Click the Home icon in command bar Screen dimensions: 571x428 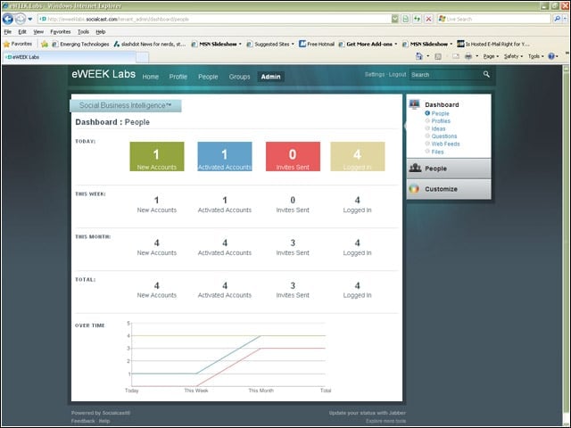click(x=419, y=56)
